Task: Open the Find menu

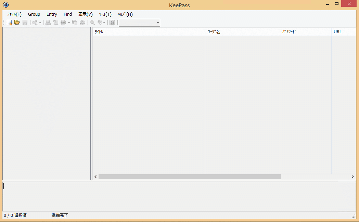Action: (68, 14)
